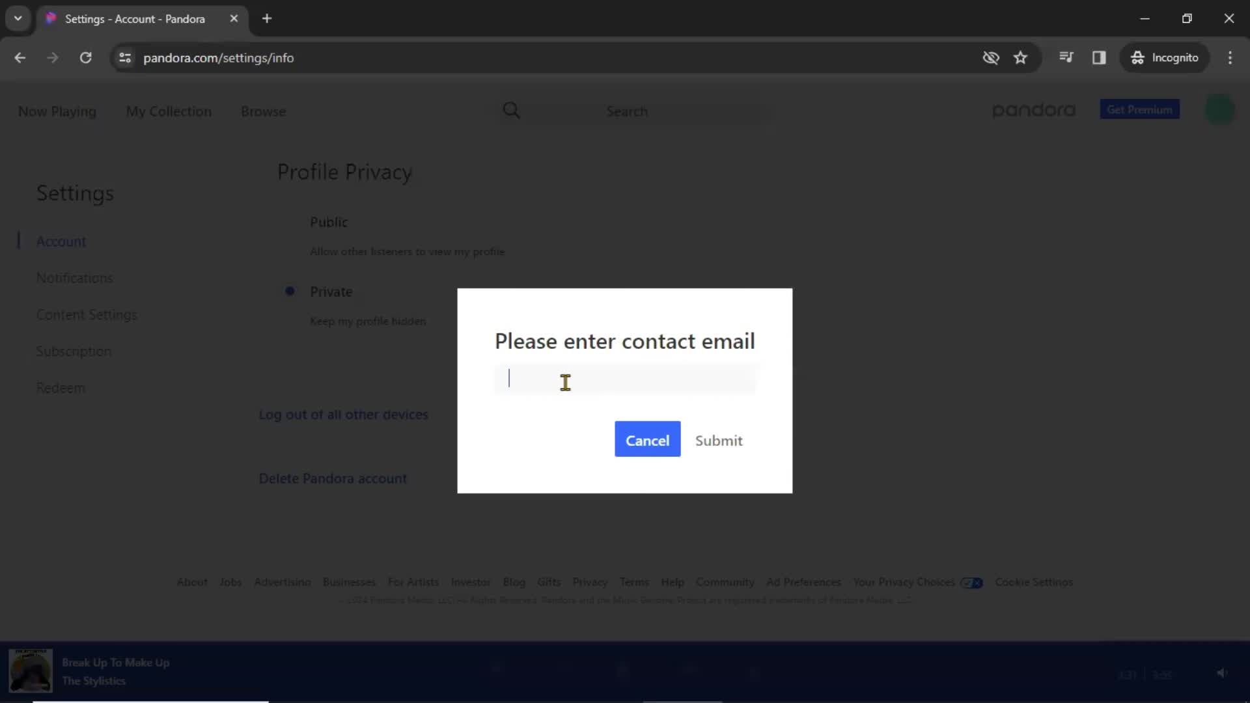
Task: Open the Account settings tab
Action: click(x=61, y=240)
